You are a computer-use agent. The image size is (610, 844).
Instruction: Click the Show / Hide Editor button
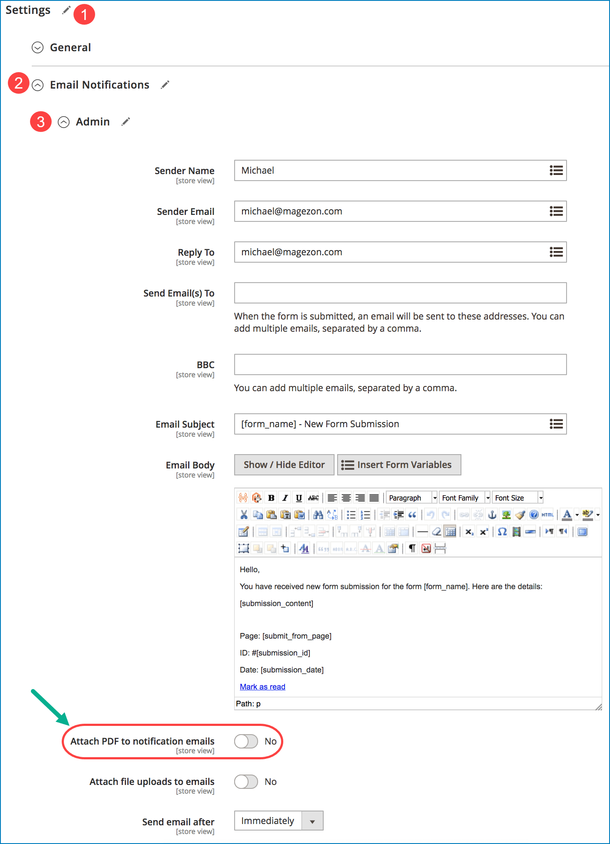(x=284, y=465)
